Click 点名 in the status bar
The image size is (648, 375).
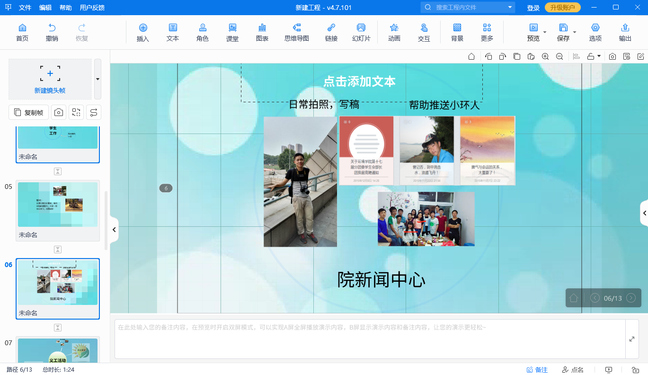tap(573, 370)
